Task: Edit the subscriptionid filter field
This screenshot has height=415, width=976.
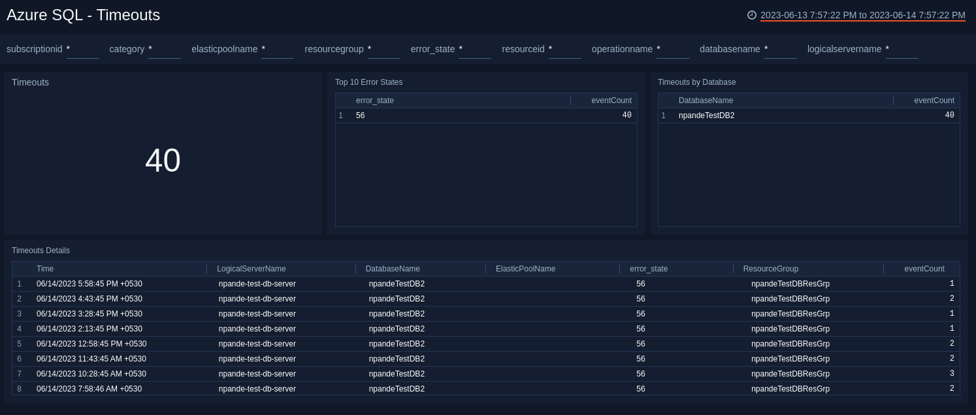Action: pyautogui.click(x=83, y=50)
